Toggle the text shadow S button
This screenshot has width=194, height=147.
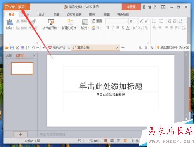[x=123, y=28]
